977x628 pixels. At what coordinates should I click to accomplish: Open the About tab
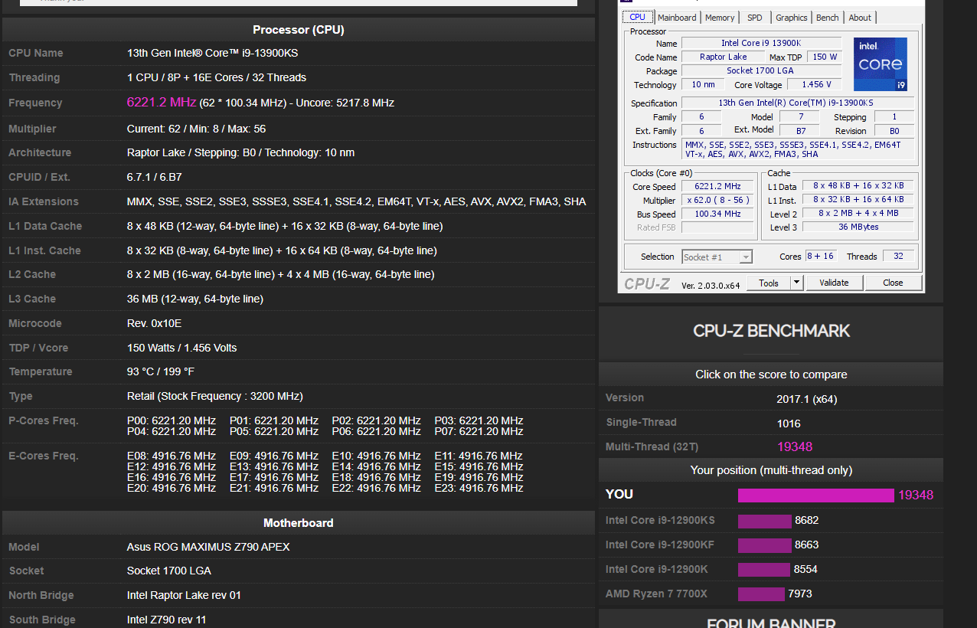click(860, 18)
